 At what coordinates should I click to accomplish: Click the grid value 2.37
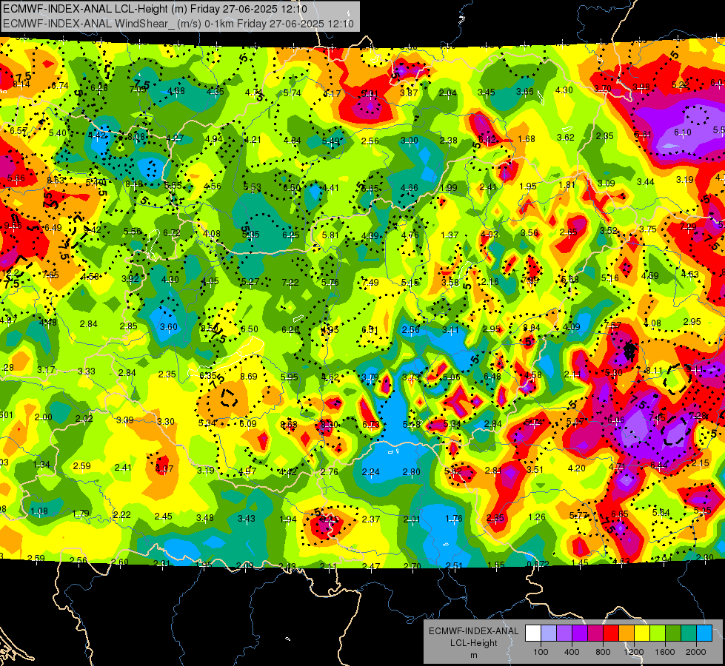[371, 519]
